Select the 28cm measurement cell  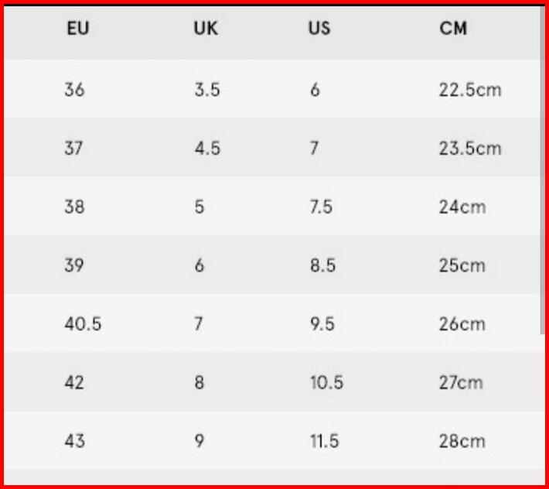pos(462,441)
